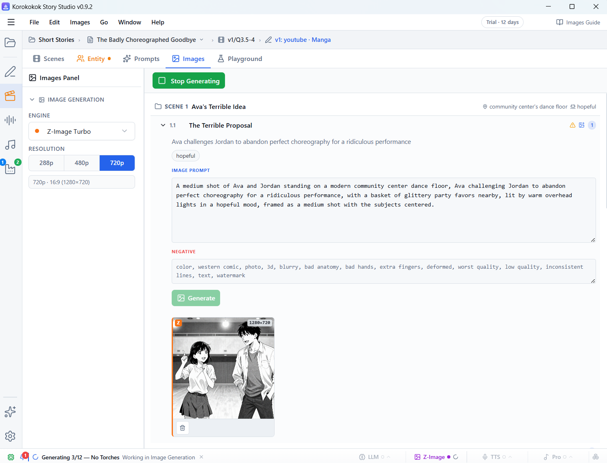
Task: Collapse the IMAGE GENERATION section
Action: point(32,100)
